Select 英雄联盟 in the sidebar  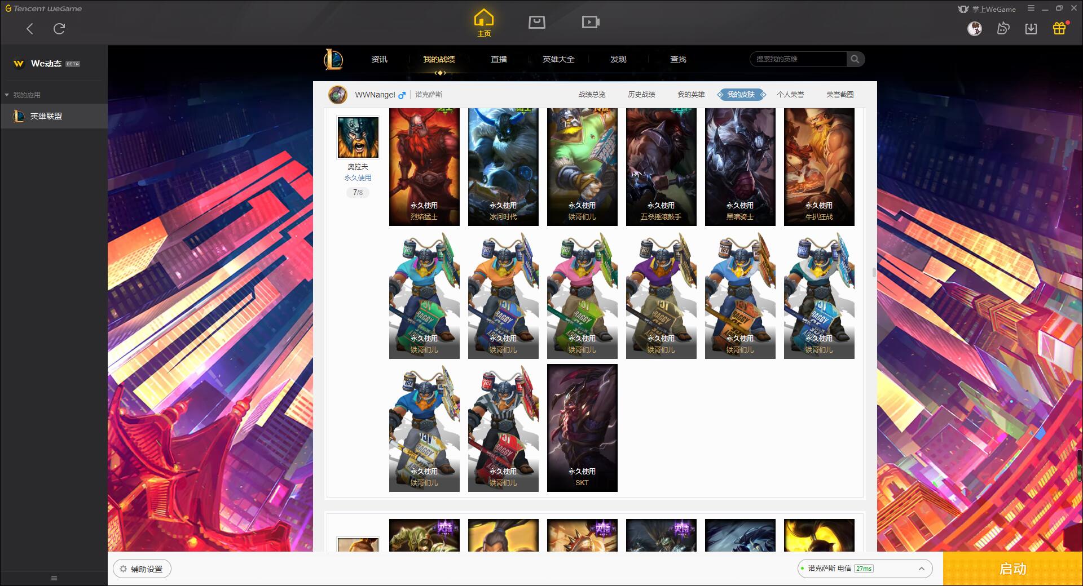(54, 116)
